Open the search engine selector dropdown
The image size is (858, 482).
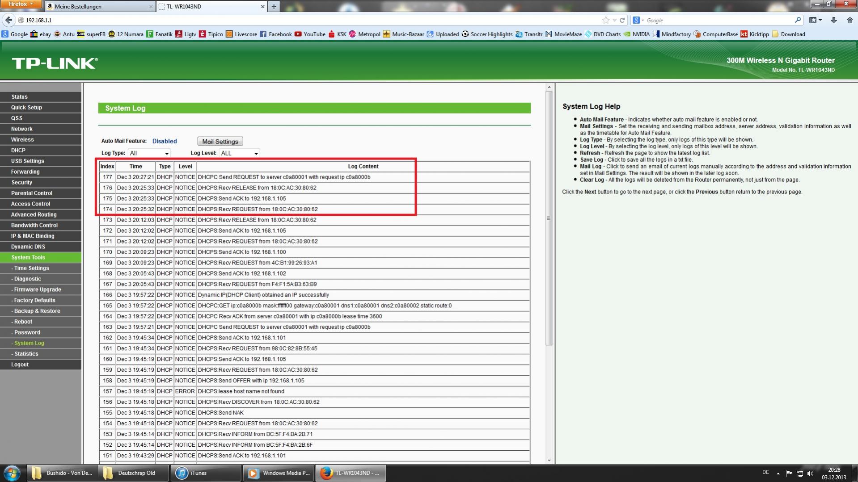(638, 20)
